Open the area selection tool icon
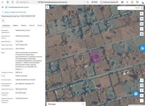The width and height of the screenshot is (145, 106). pos(142,24)
